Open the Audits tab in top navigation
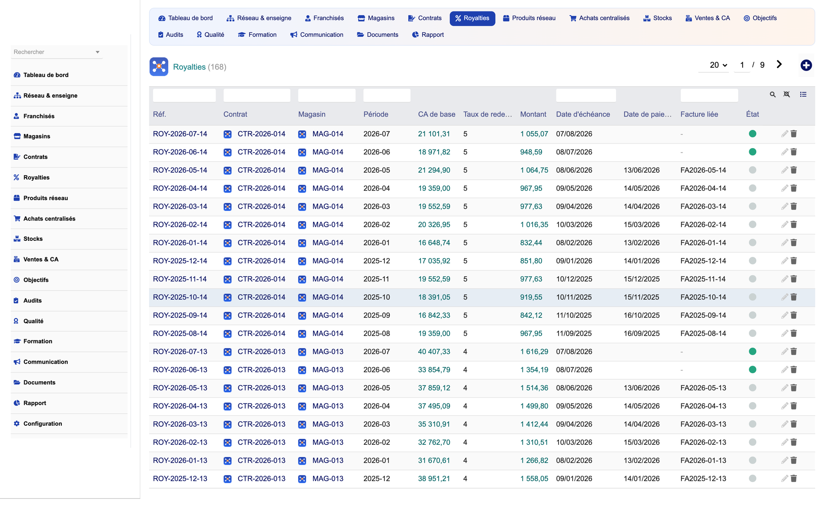 point(170,35)
